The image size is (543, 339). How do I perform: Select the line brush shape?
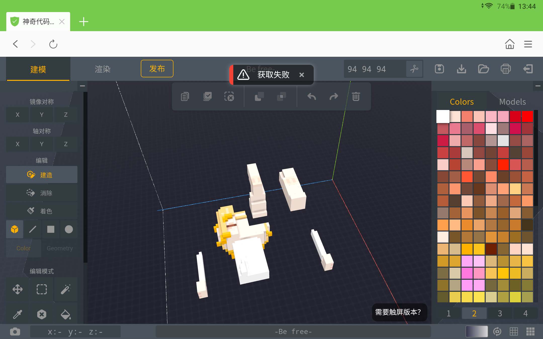tap(33, 229)
